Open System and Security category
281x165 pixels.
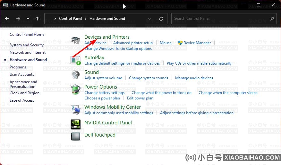point(27,45)
